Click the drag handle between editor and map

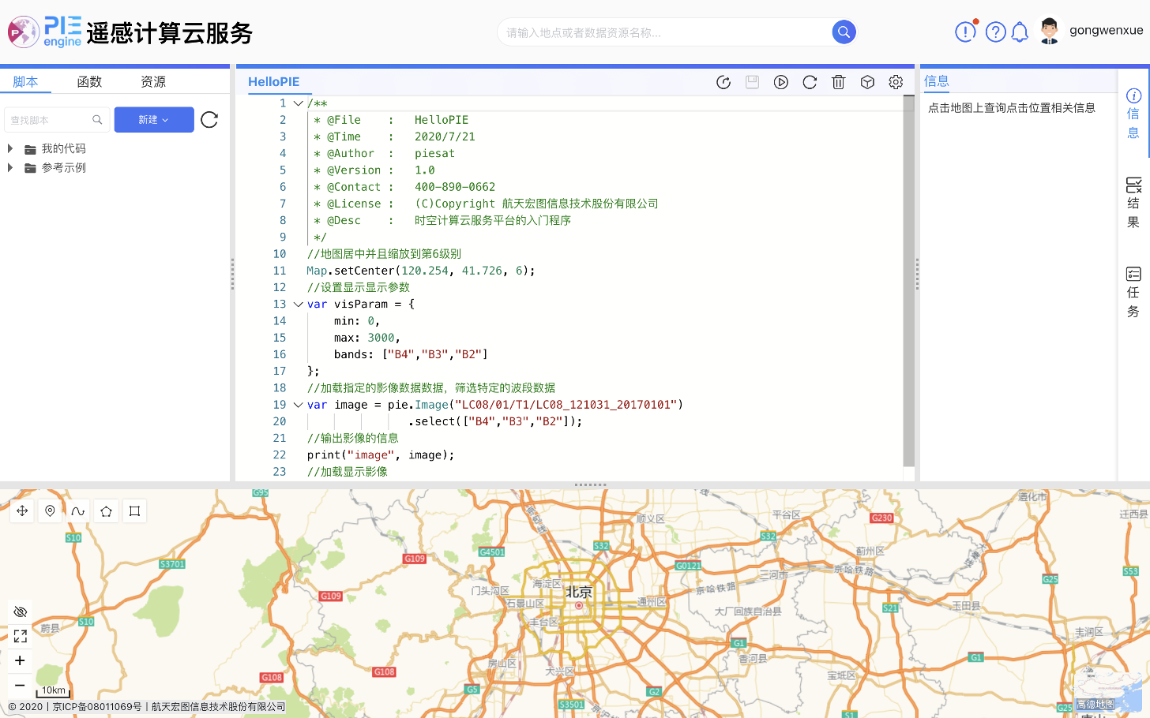click(x=591, y=484)
